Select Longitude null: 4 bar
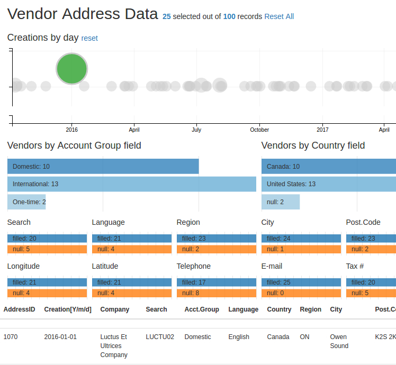The height and width of the screenshot is (365, 396). [x=47, y=293]
